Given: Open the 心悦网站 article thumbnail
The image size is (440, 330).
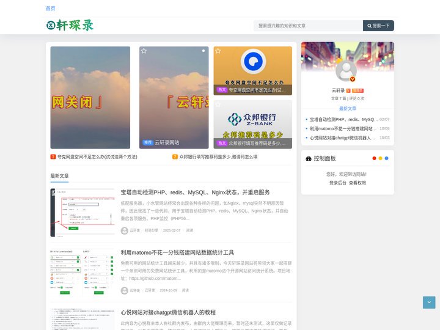Looking at the screenshot, I should click(x=82, y=320).
